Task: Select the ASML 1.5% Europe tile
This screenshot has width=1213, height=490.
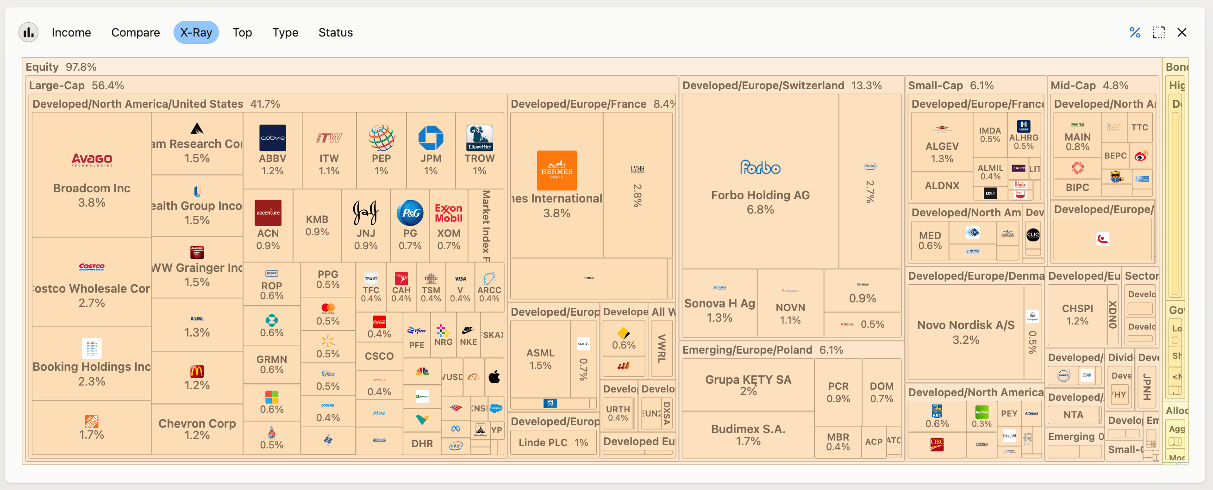Action: 540,359
